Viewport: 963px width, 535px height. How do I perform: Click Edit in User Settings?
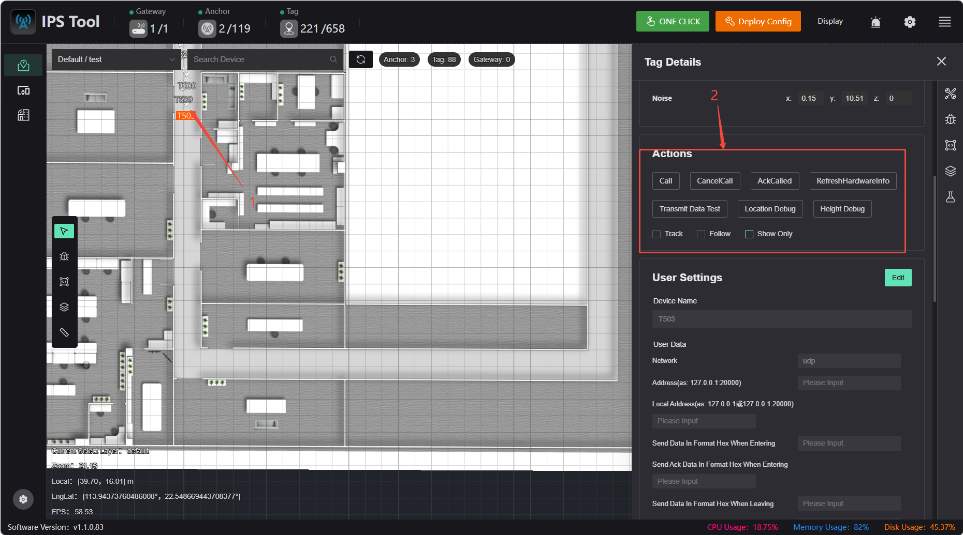898,278
